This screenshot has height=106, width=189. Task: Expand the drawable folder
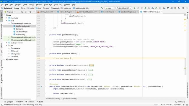pyautogui.click(x=9, y=48)
